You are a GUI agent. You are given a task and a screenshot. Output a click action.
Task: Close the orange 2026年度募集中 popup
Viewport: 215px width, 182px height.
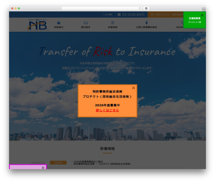(133, 88)
